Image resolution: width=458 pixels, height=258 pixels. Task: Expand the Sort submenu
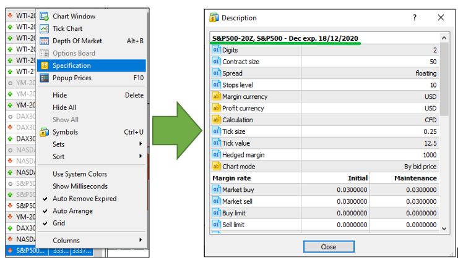91,157
